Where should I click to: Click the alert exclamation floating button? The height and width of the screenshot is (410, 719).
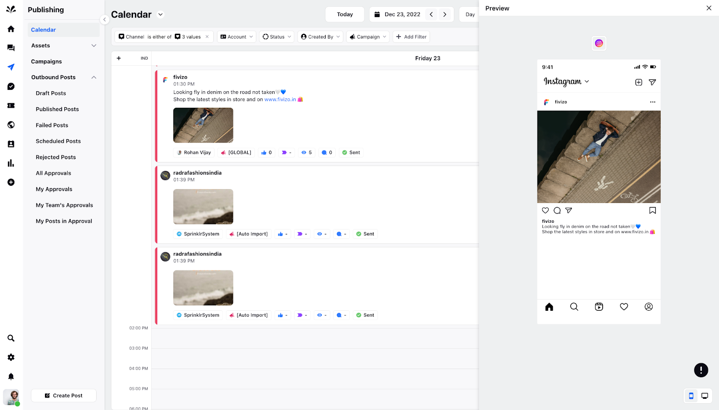click(x=701, y=370)
